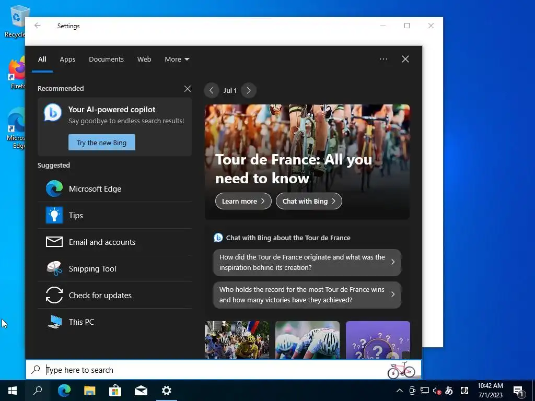Close the search panel
This screenshot has width=535, height=401.
pos(405,59)
